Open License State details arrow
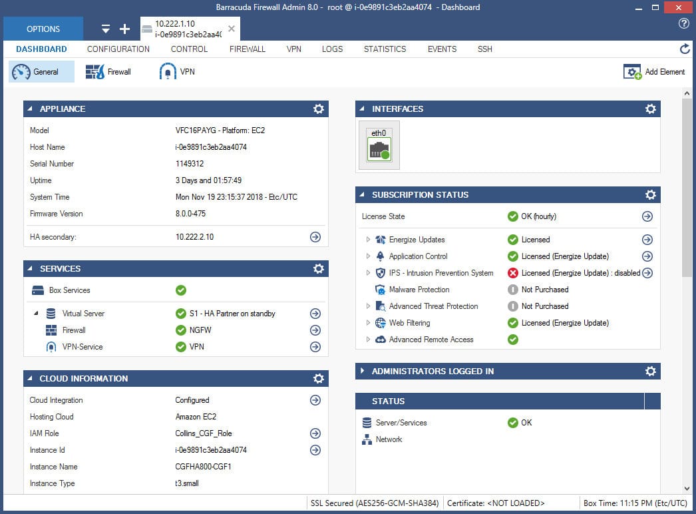 (647, 216)
